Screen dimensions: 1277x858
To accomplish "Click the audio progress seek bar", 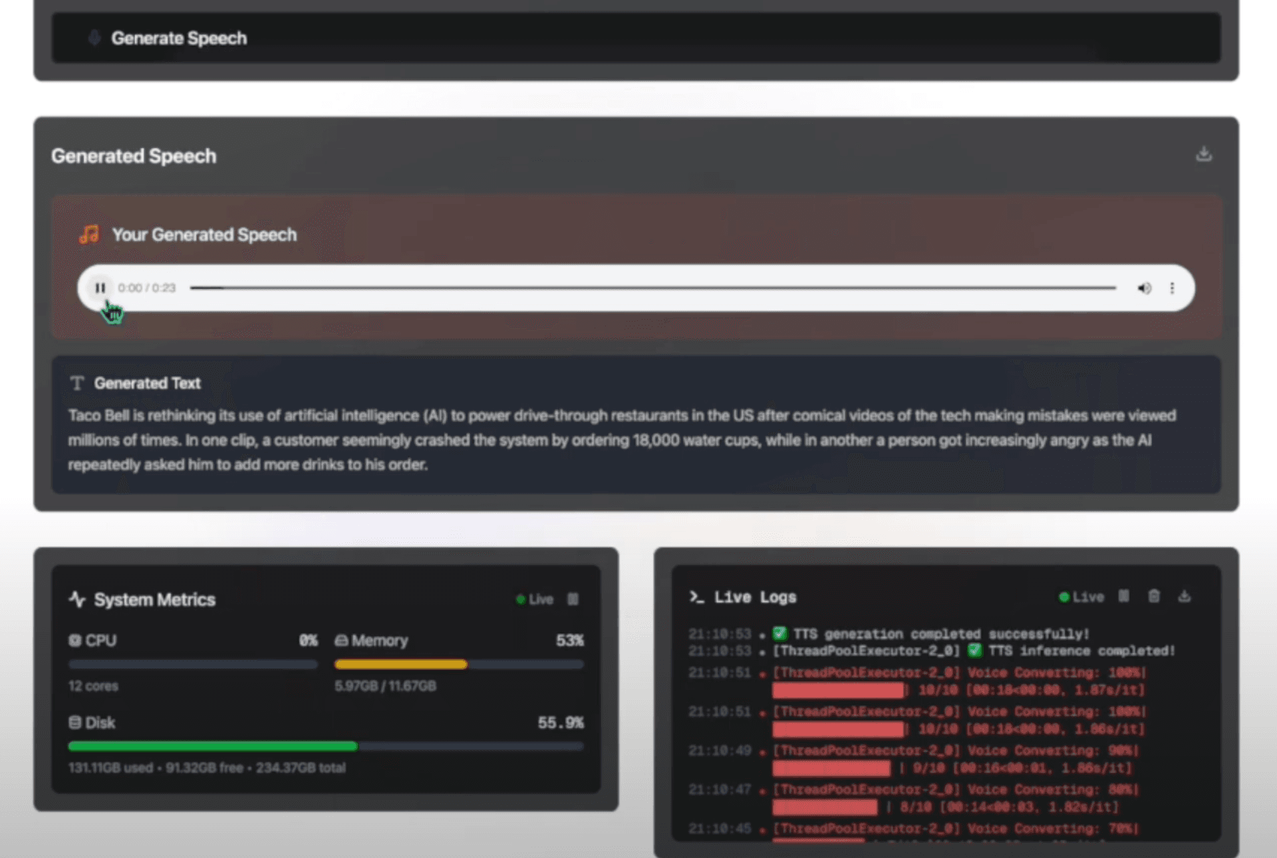I will coord(653,288).
